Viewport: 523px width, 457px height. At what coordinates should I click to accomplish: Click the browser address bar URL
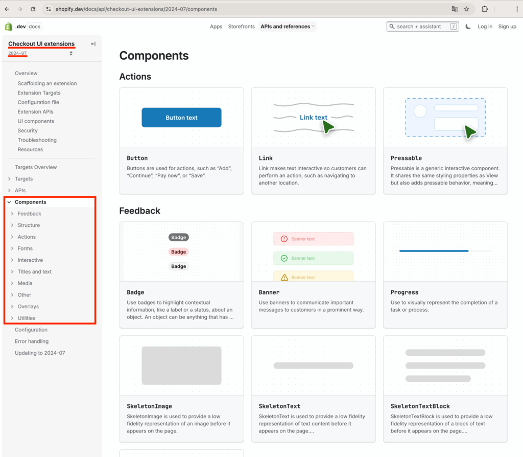[x=136, y=9]
